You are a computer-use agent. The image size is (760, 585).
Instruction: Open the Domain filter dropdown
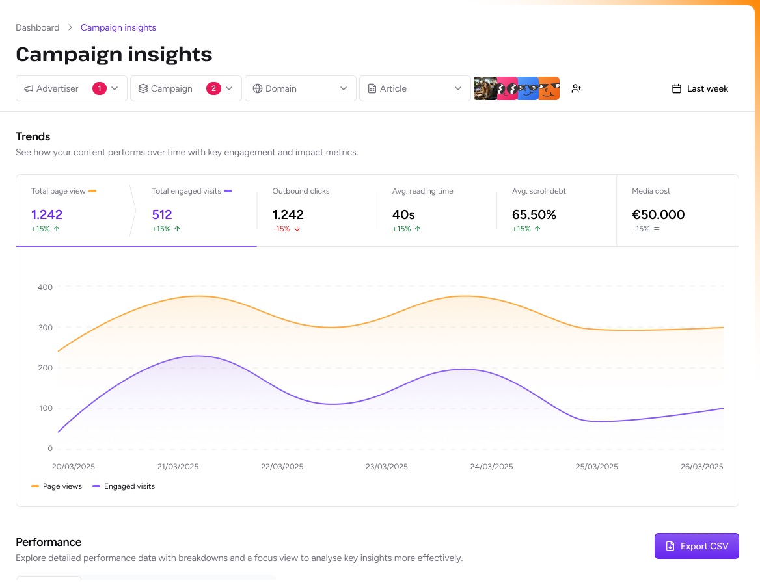coord(301,88)
